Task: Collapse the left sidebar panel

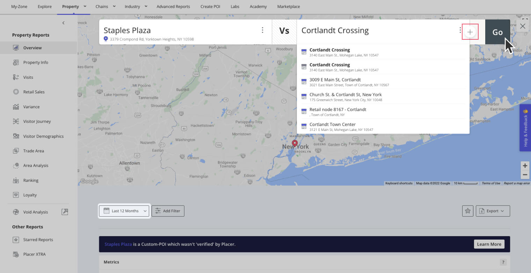Action: coord(63,23)
